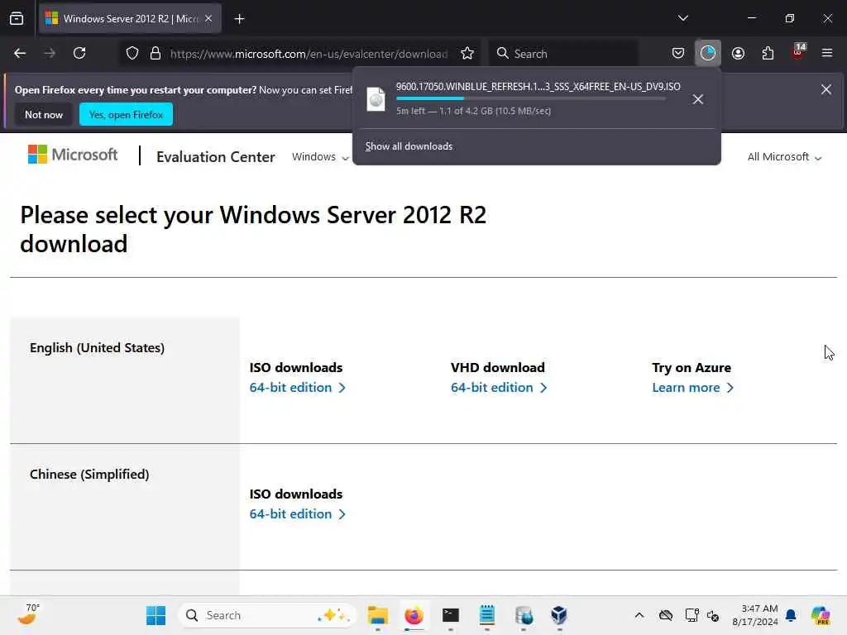
Task: Open VirtualBox from the taskbar
Action: [x=559, y=615]
